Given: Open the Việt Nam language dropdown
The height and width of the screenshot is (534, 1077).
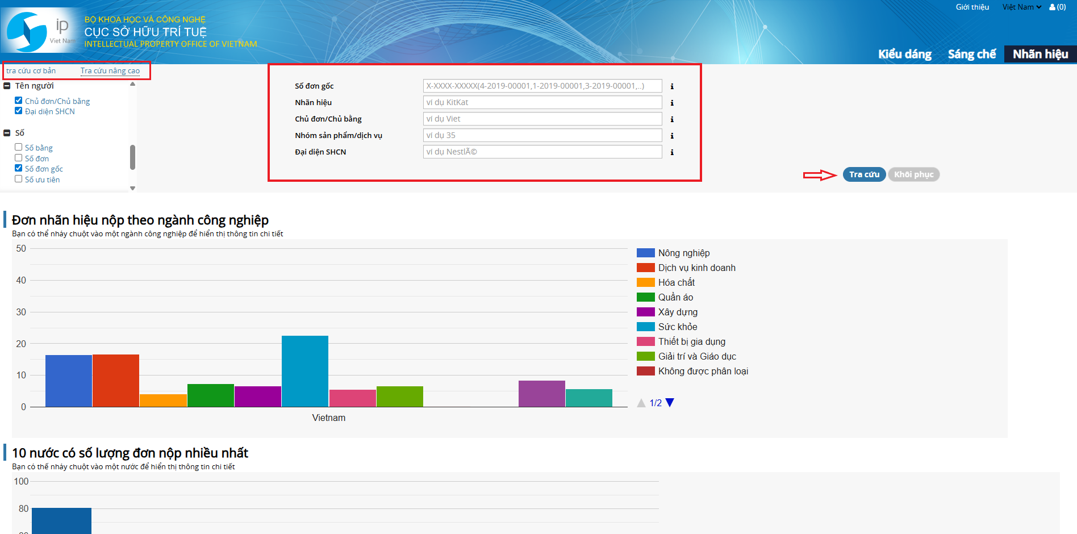Looking at the screenshot, I should tap(1021, 7).
